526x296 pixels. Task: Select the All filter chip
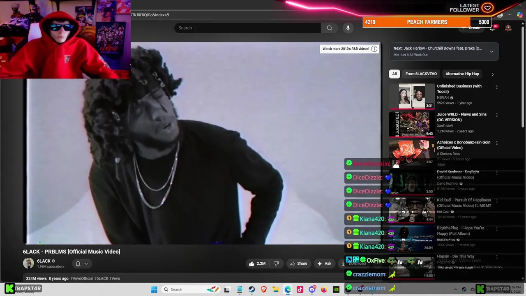pos(394,74)
